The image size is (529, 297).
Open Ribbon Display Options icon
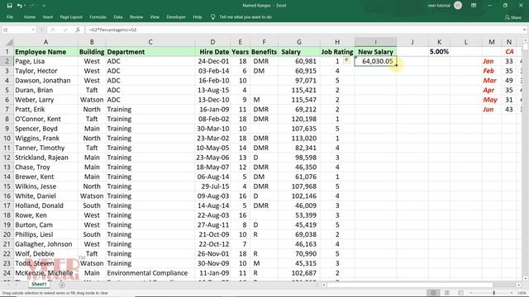474,6
